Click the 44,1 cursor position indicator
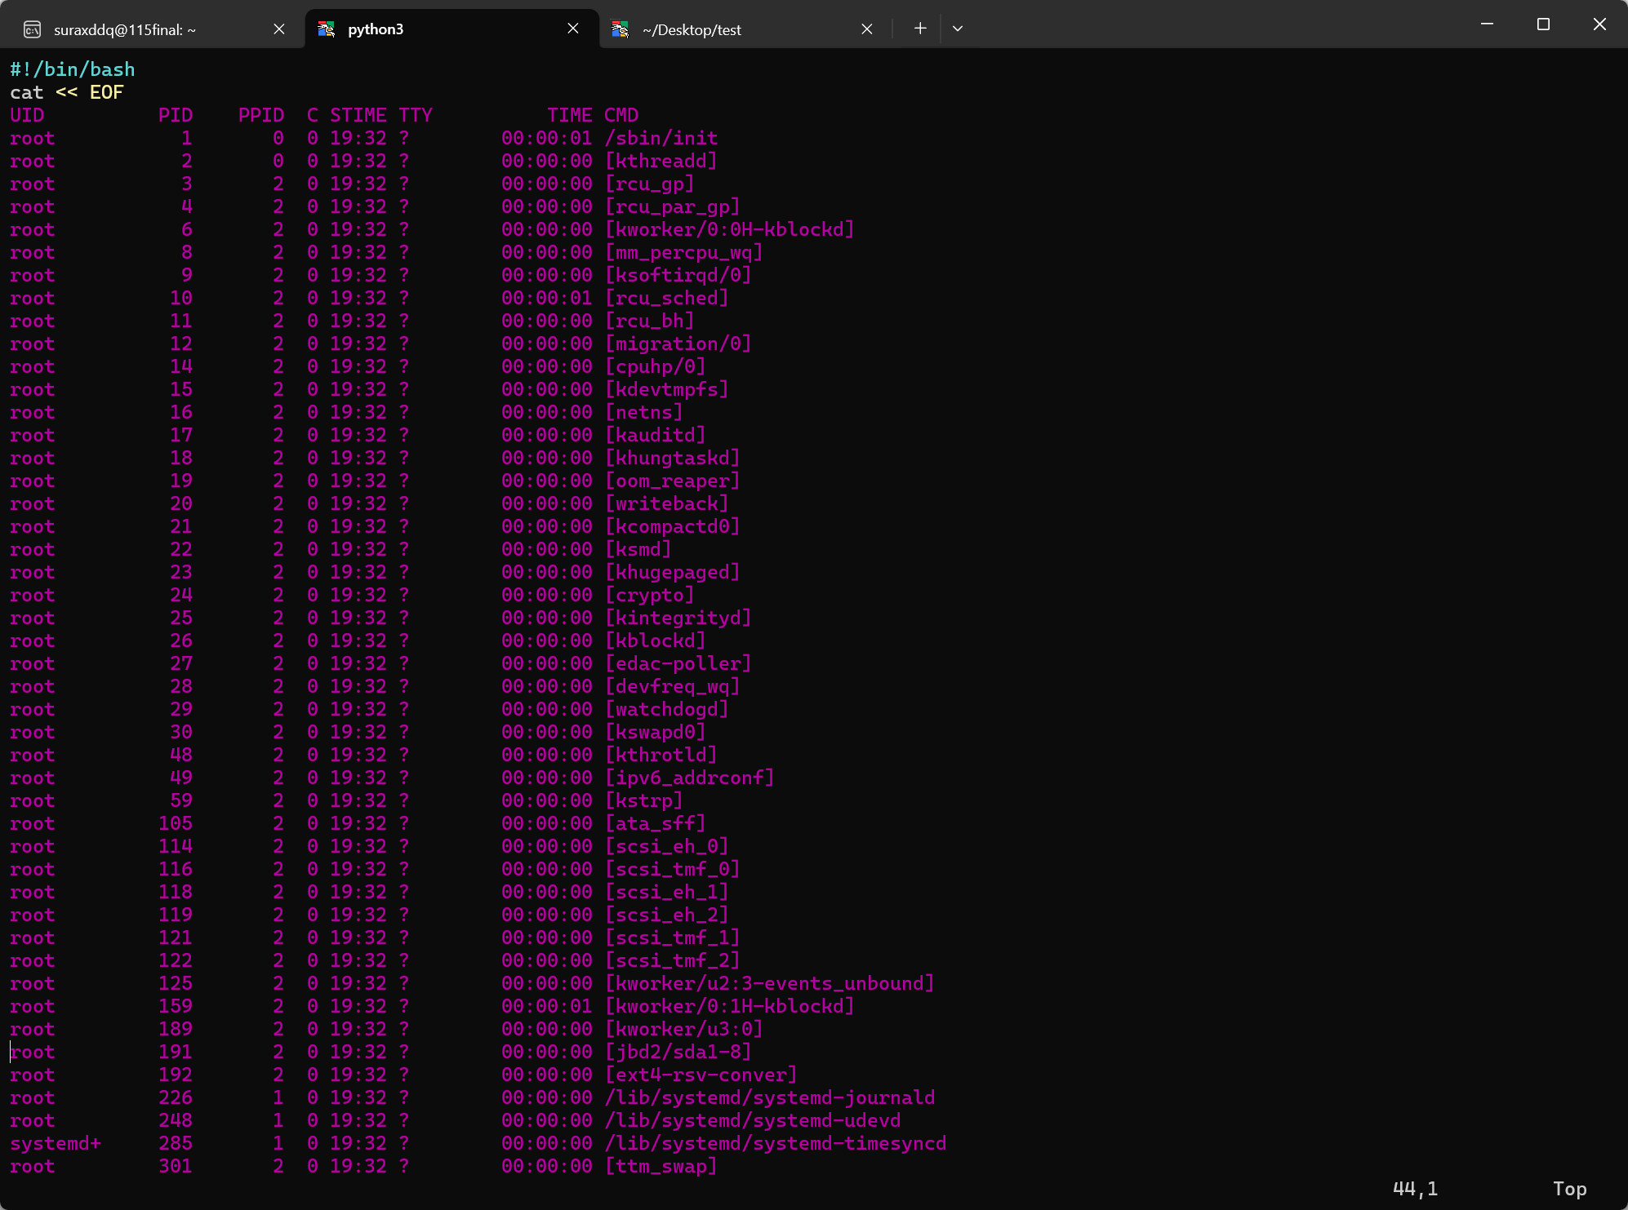This screenshot has width=1628, height=1210. click(1415, 1189)
